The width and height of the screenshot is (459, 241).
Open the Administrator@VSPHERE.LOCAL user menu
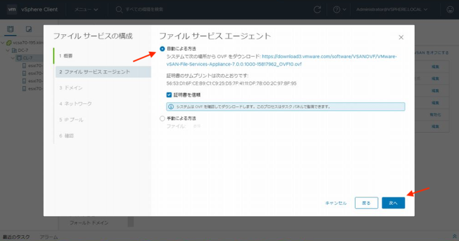pyautogui.click(x=392, y=9)
